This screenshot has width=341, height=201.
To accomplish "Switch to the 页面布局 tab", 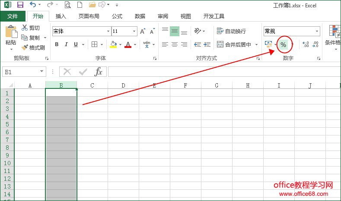I will click(x=89, y=16).
